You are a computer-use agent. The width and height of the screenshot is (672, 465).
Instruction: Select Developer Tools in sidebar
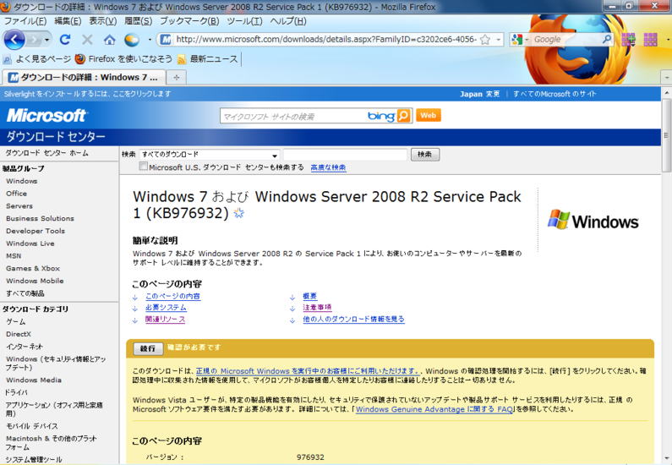pos(36,231)
